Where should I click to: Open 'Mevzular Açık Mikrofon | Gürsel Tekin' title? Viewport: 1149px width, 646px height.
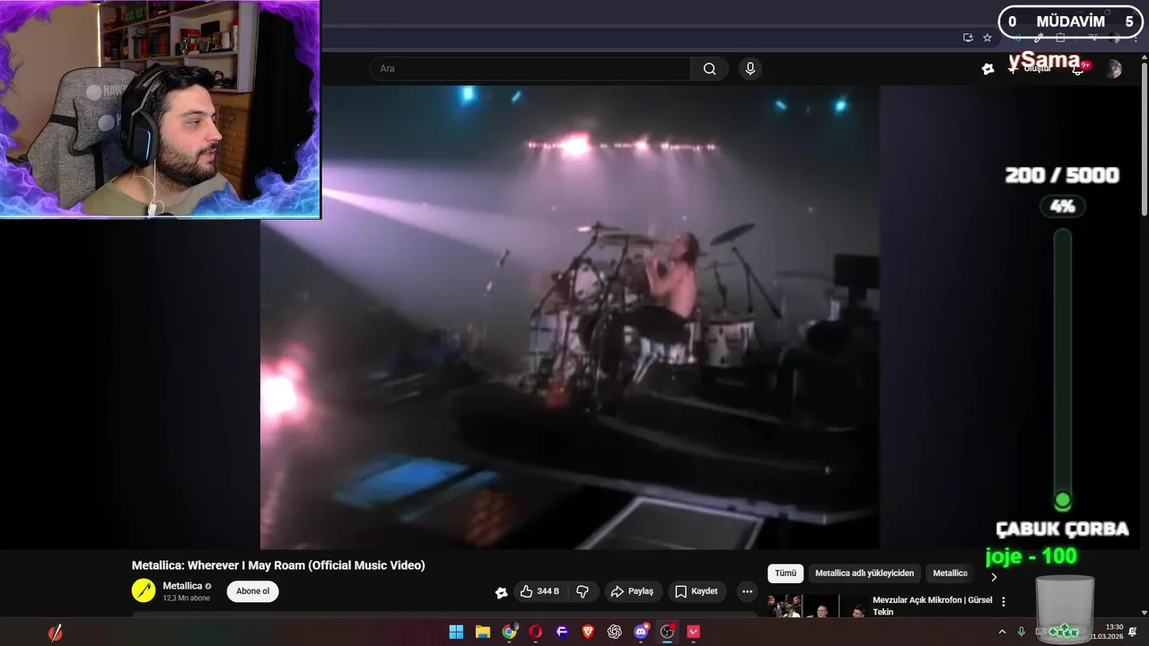point(933,606)
